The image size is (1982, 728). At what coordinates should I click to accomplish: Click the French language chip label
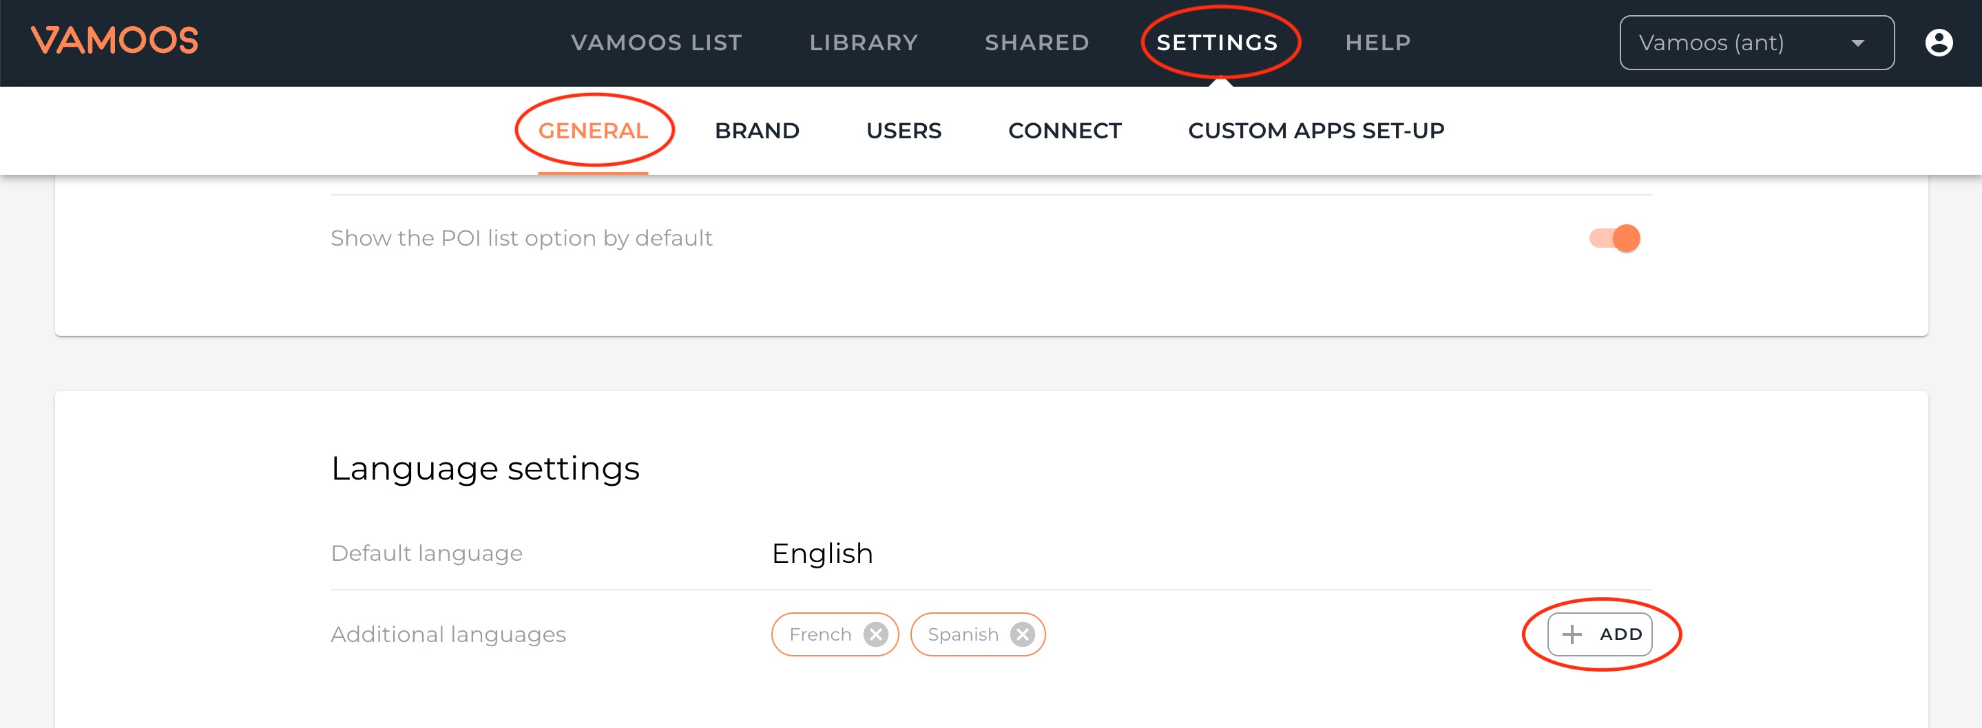point(820,634)
